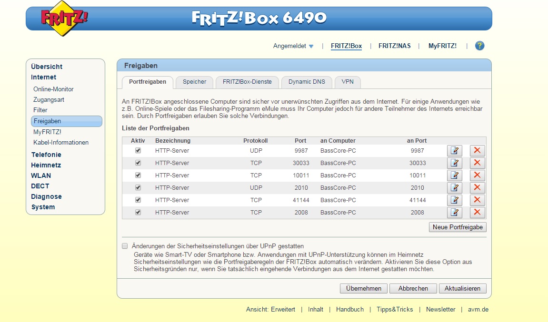The image size is (548, 322).
Task: Edit the port 10011 forwarding rule
Action: (x=455, y=176)
